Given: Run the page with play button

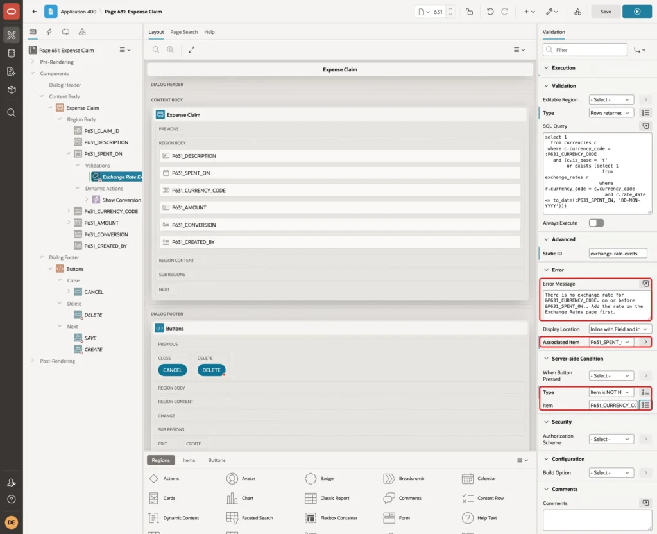Looking at the screenshot, I should point(637,12).
